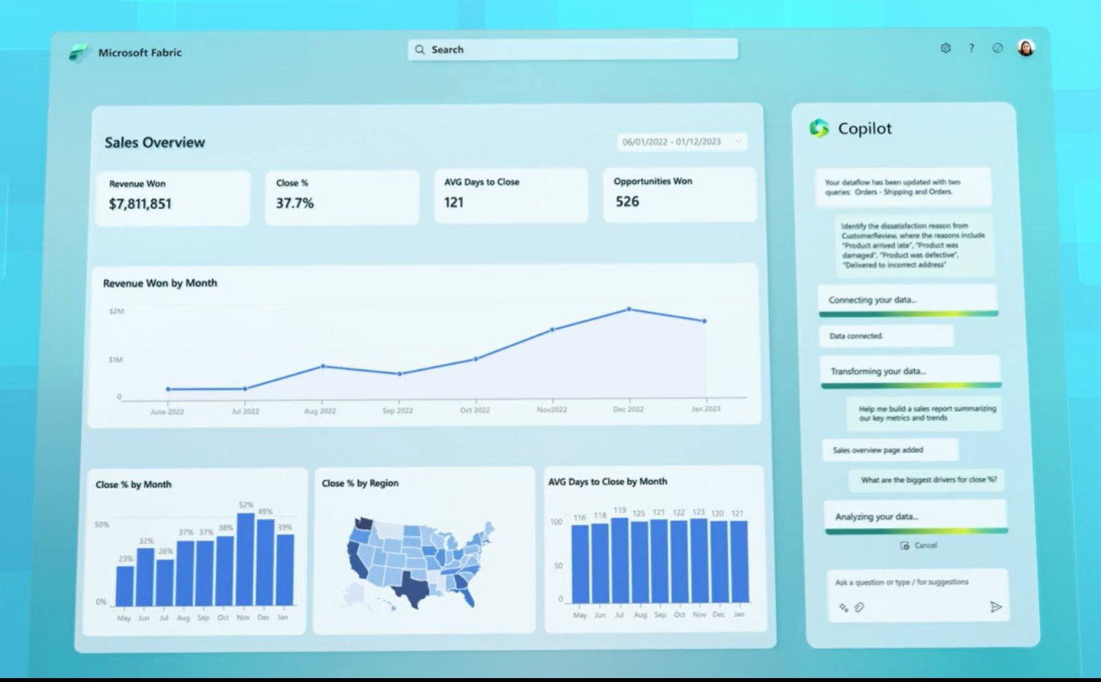Click the 52% Nov bar in Close % chart
The width and height of the screenshot is (1101, 682).
(x=245, y=559)
